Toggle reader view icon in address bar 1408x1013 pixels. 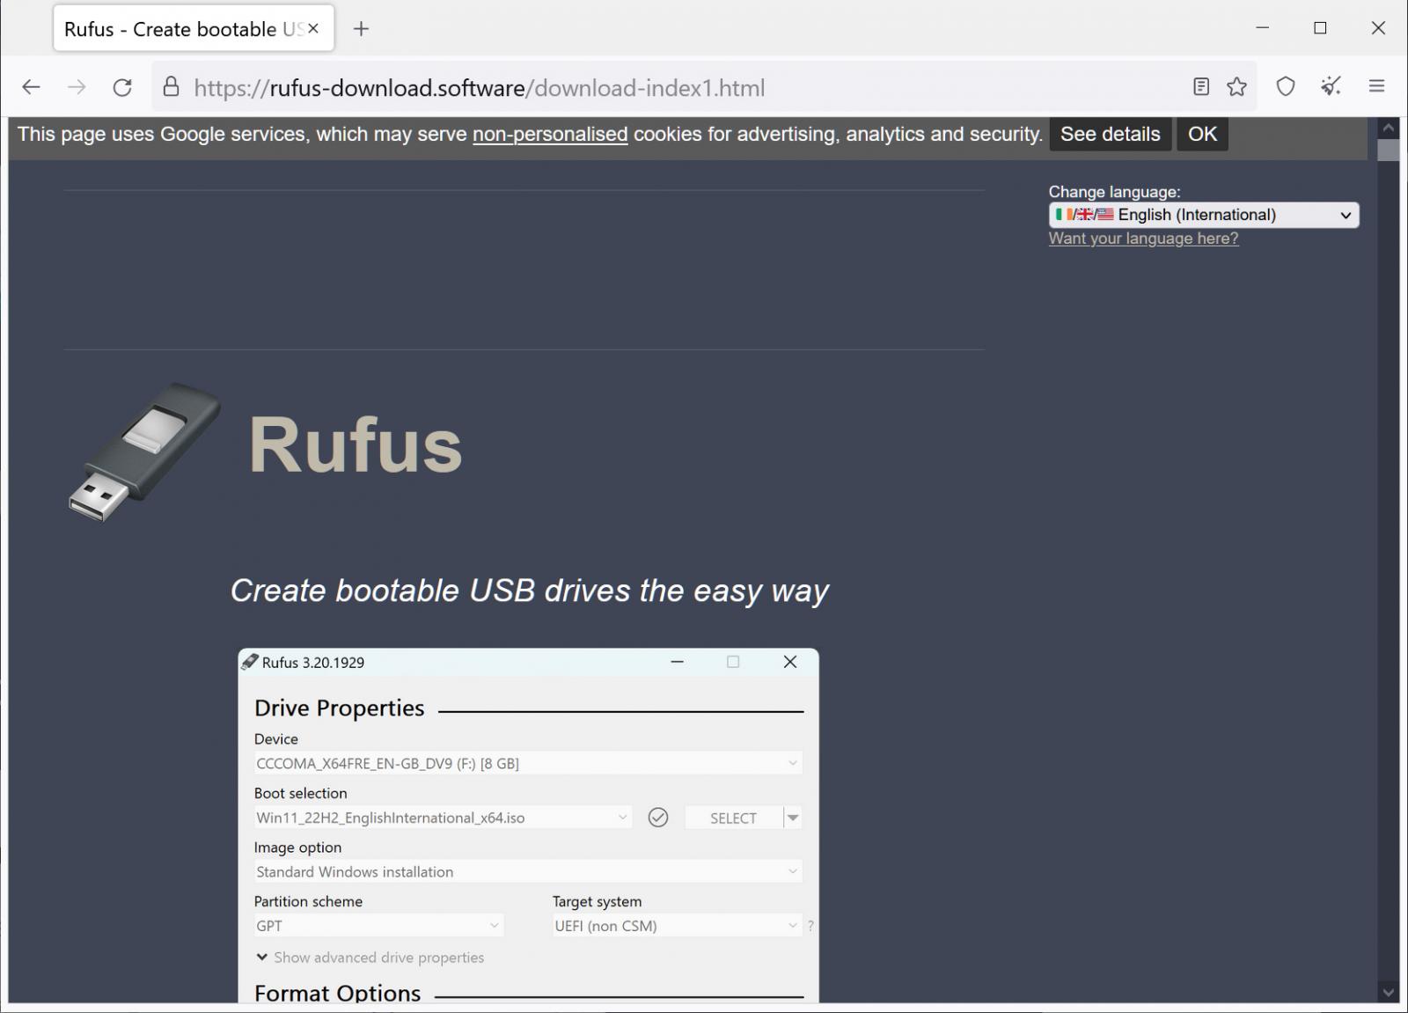click(1201, 86)
